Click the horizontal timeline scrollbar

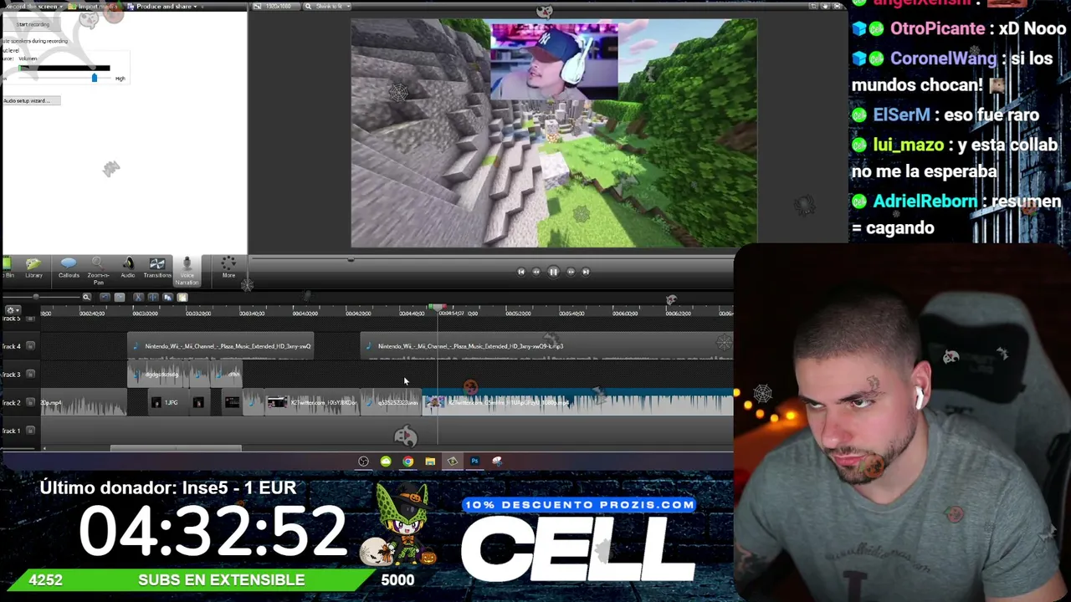pyautogui.click(x=176, y=449)
